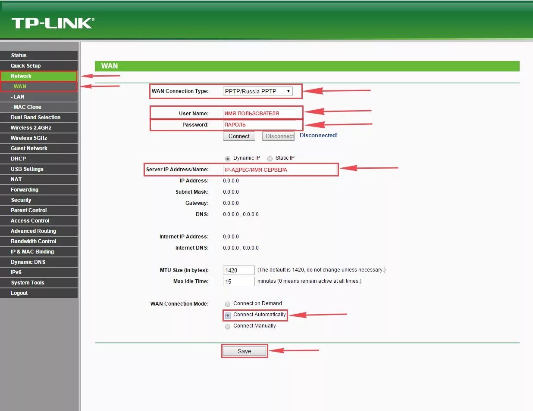
Task: Open Quick Setup in the sidebar
Action: (39, 66)
